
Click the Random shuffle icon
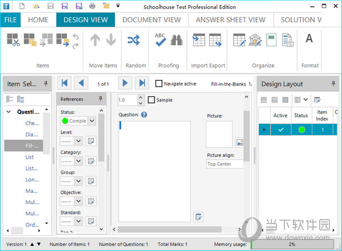(x=134, y=40)
